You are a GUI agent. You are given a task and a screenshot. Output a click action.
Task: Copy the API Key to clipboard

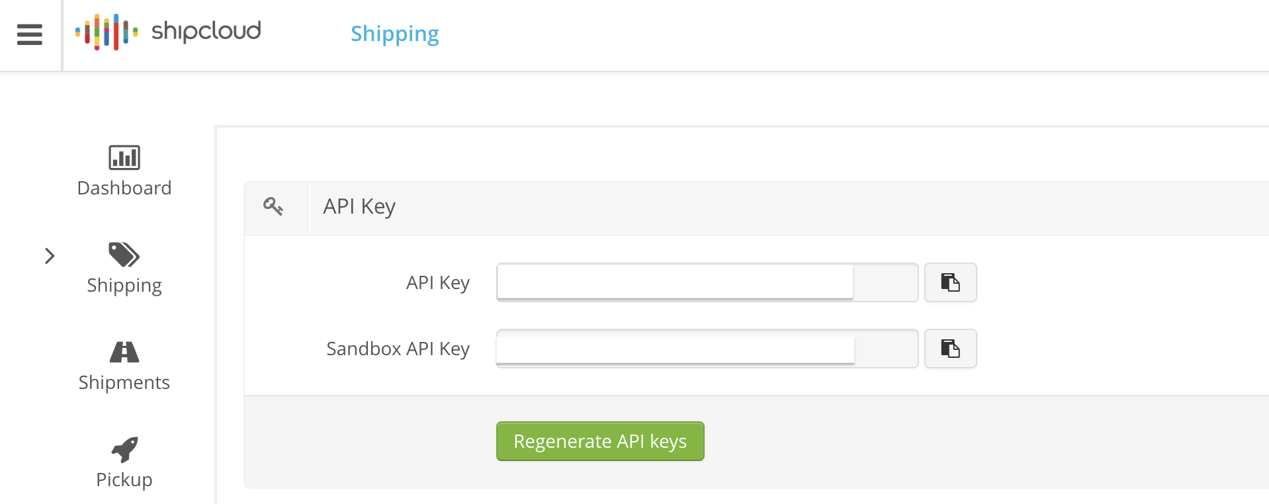pyautogui.click(x=950, y=282)
